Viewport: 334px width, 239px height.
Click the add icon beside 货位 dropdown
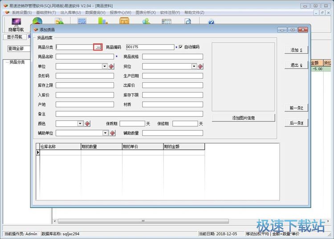pos(200,66)
